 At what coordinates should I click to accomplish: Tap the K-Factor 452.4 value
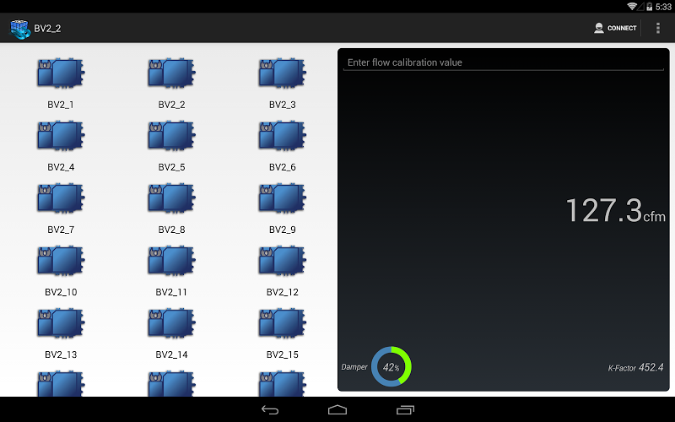[x=635, y=367]
